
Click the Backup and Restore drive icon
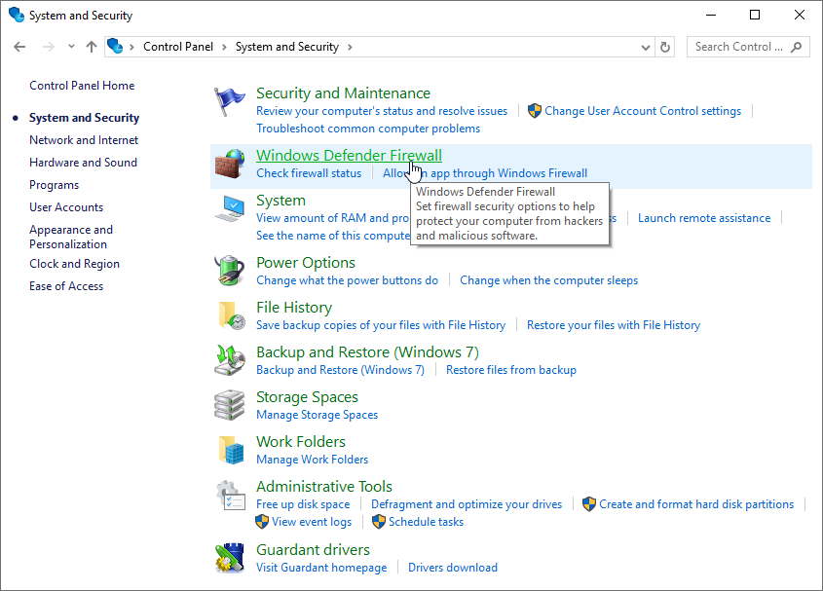click(230, 360)
